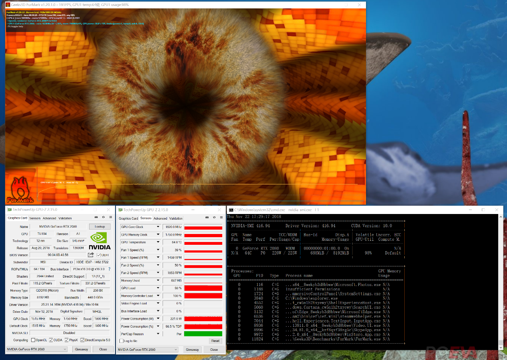
Task: Click the Fan 1 Speed (RPM) dropdown arrow
Action: 158,257
